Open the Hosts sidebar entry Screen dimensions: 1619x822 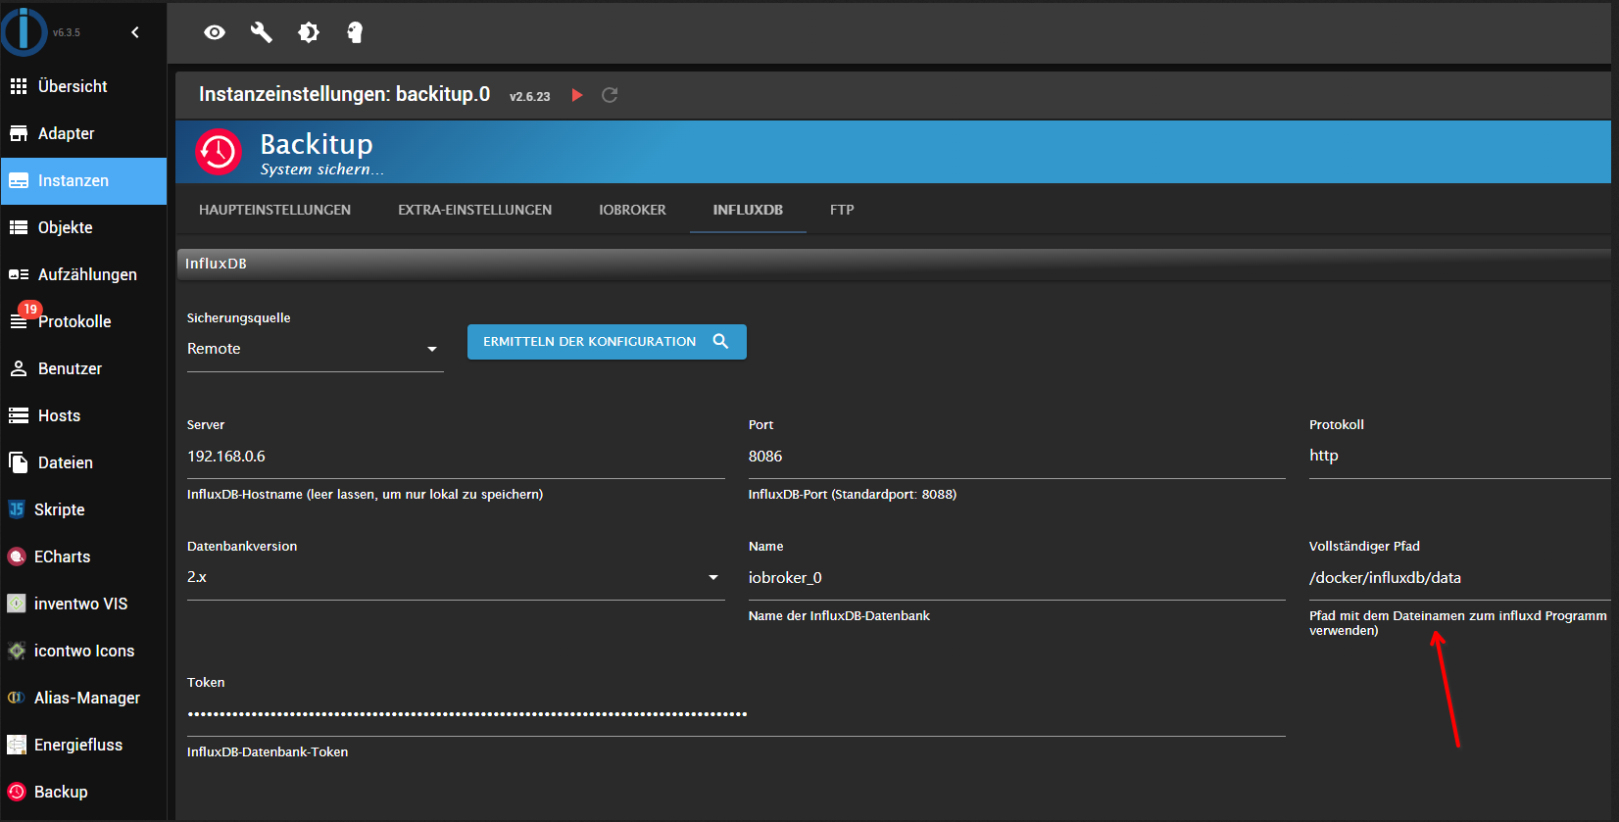(83, 415)
